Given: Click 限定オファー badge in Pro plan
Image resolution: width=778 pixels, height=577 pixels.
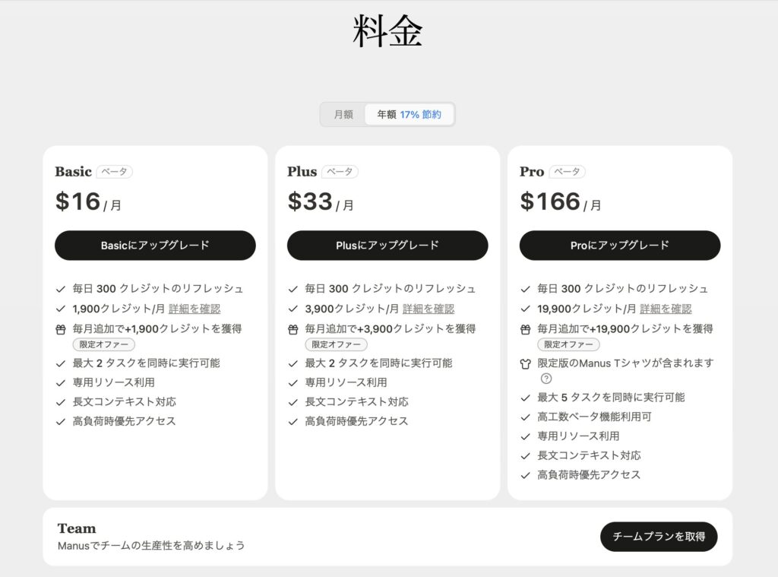Looking at the screenshot, I should (x=568, y=344).
